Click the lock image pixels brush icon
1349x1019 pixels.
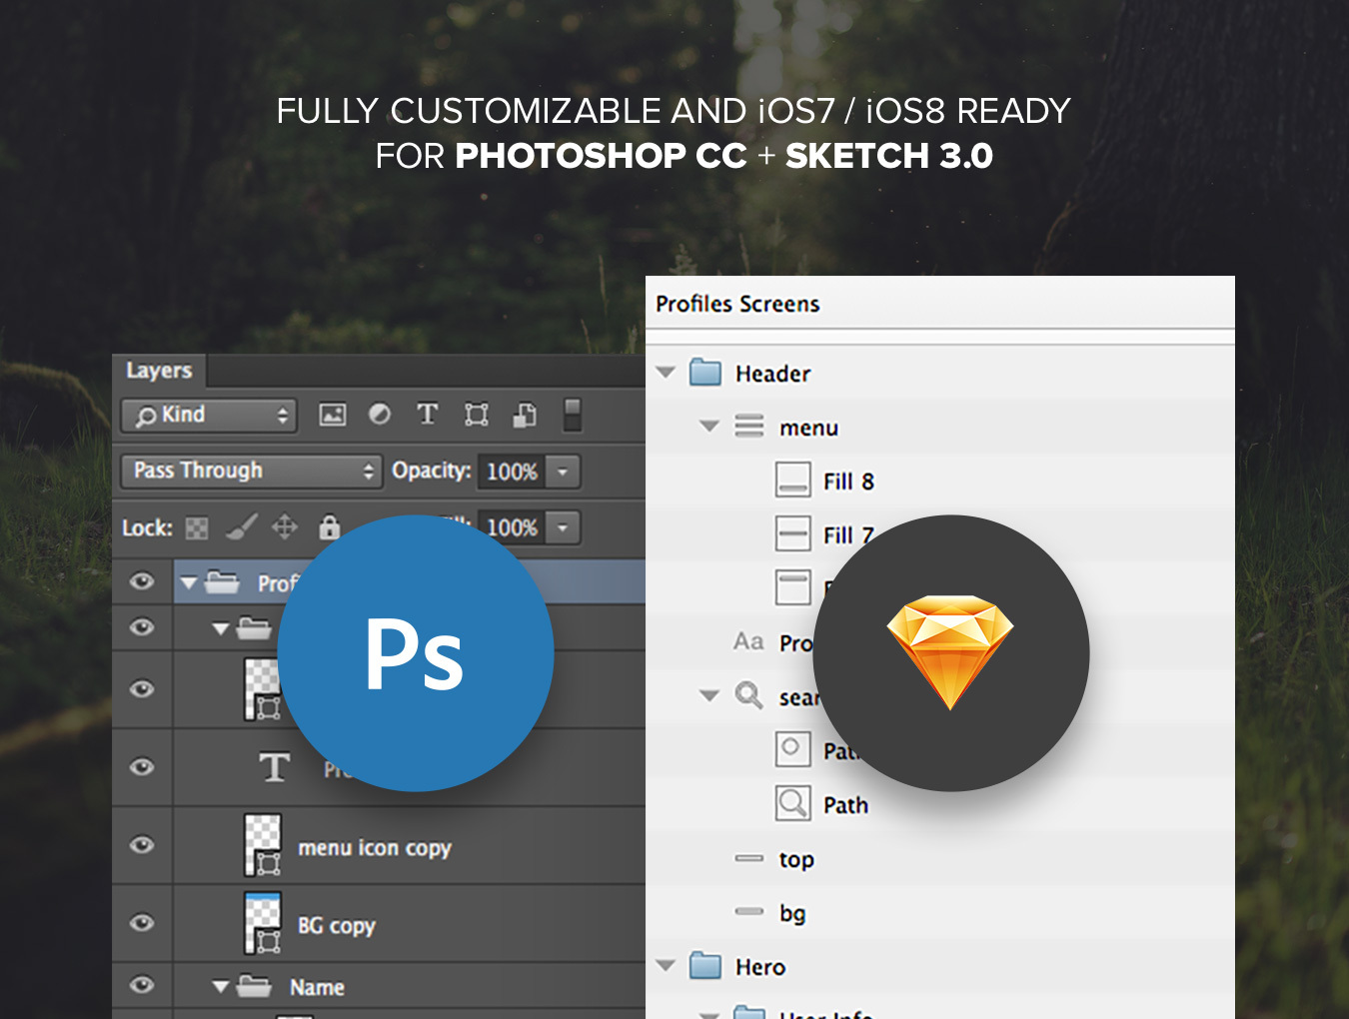[x=242, y=526]
